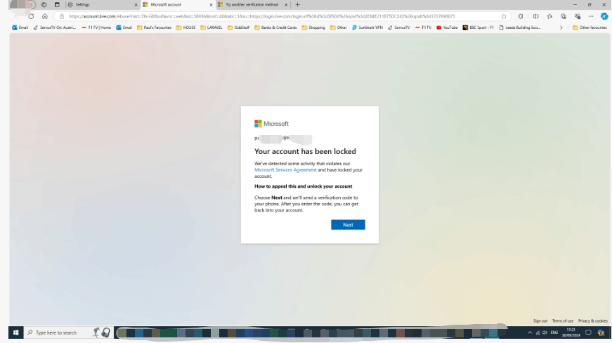Switch to the Settings tab
Image resolution: width=612 pixels, height=343 pixels.
[101, 5]
